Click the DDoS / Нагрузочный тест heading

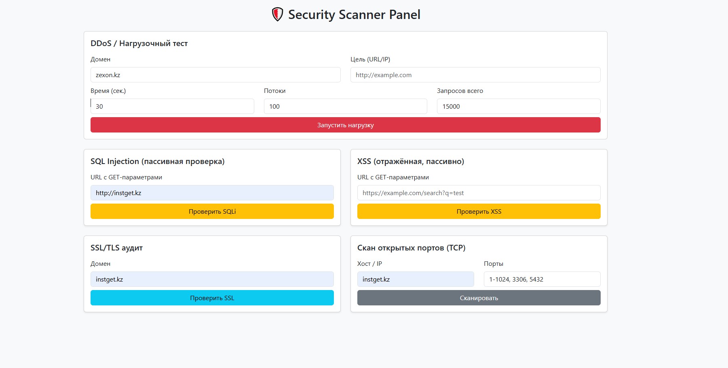139,44
